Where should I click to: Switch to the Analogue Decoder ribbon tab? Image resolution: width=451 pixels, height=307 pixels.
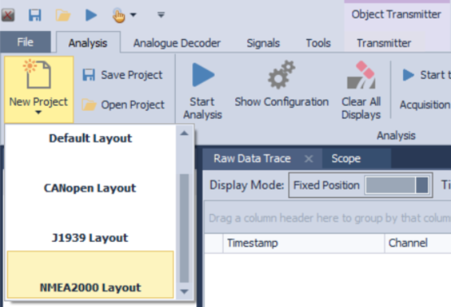177,43
